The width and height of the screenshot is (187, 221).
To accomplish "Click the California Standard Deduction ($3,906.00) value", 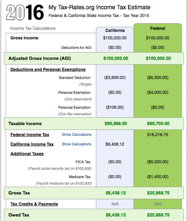I will 115,78.
